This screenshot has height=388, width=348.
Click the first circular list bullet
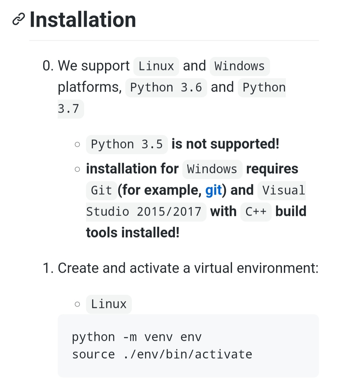pyautogui.click(x=77, y=144)
